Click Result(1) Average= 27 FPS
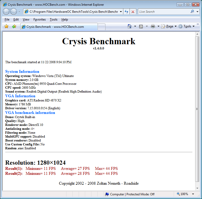The height and width of the screenshot is (199, 202). click(x=75, y=169)
